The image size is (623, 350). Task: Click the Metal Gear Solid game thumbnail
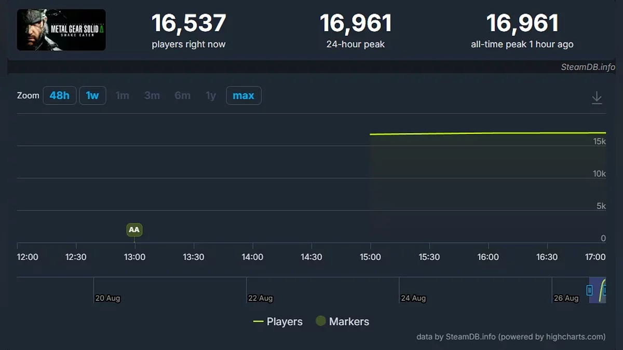[61, 30]
